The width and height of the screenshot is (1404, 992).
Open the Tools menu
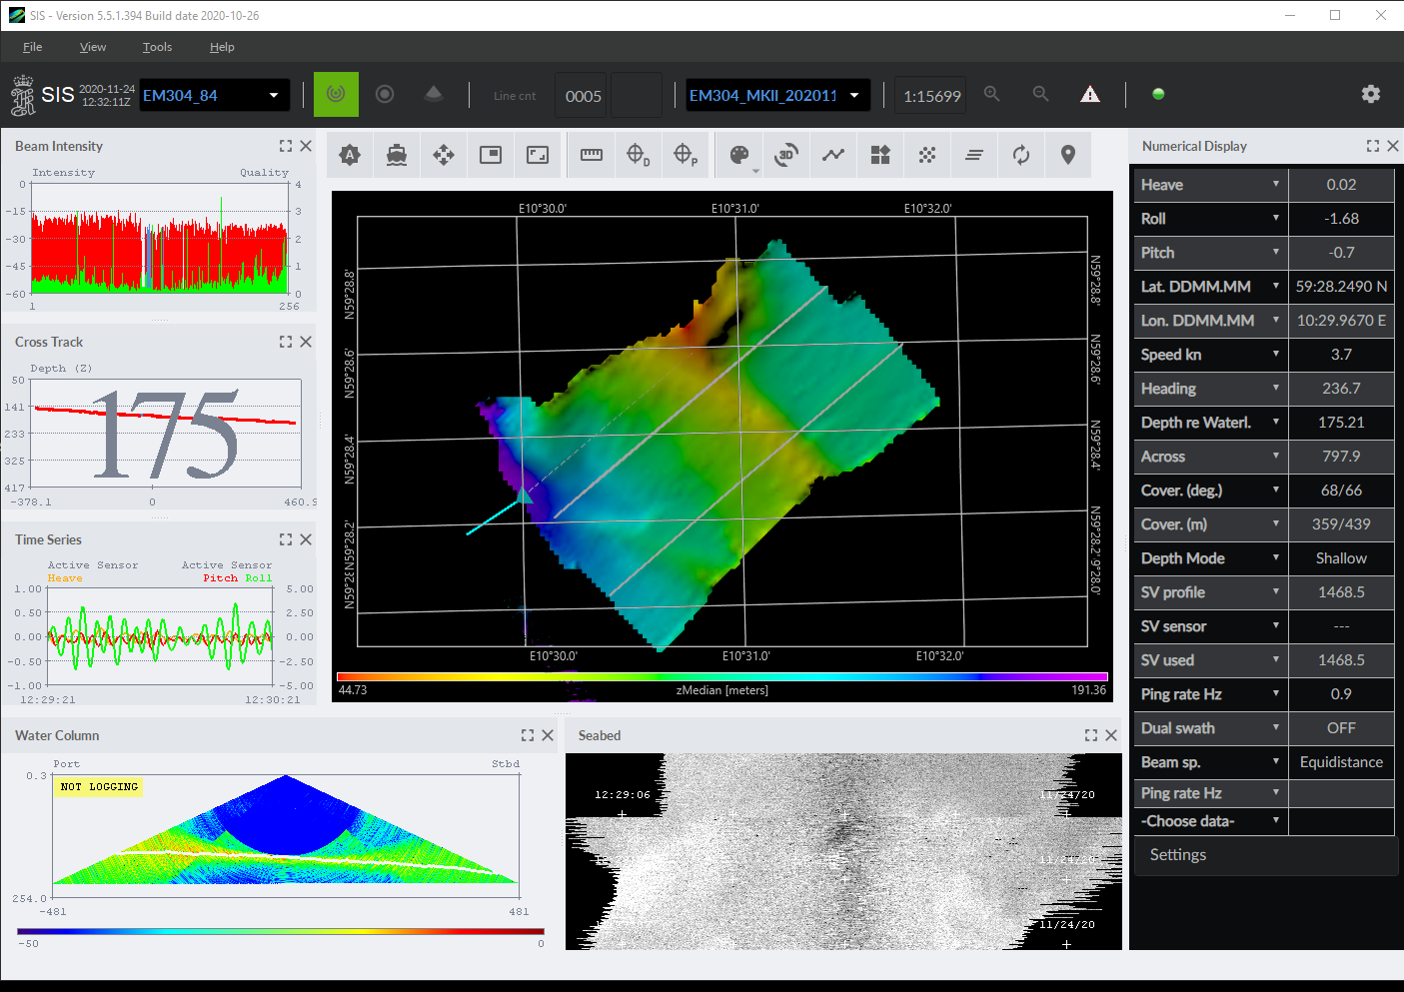[x=157, y=47]
